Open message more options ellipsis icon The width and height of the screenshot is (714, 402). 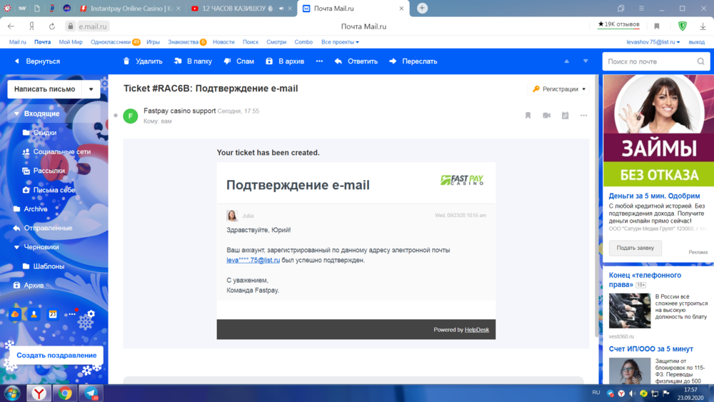(584, 116)
